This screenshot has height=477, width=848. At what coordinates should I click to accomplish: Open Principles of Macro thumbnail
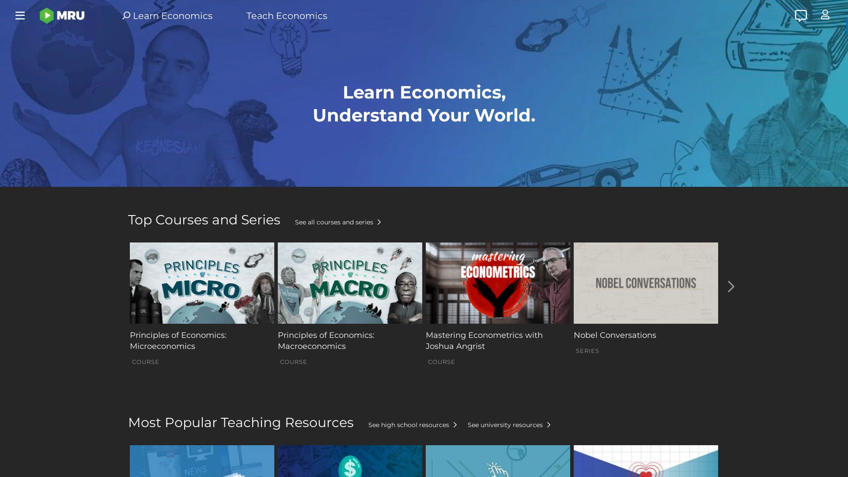click(x=350, y=283)
